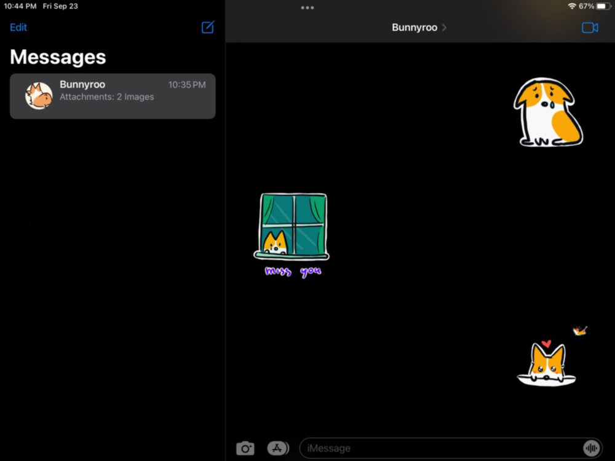Tap the small flying corgi sticker
615x461 pixels.
[580, 331]
